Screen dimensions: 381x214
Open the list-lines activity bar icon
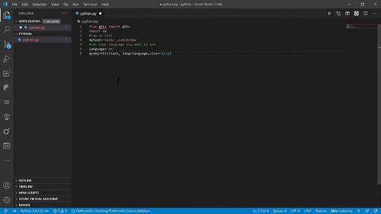(x=7, y=102)
